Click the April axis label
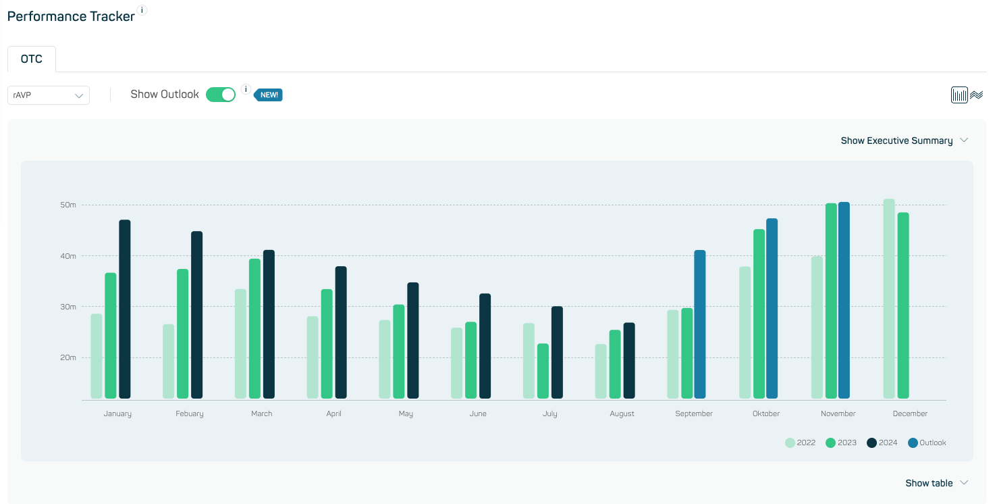This screenshot has height=504, width=995. pos(333,413)
